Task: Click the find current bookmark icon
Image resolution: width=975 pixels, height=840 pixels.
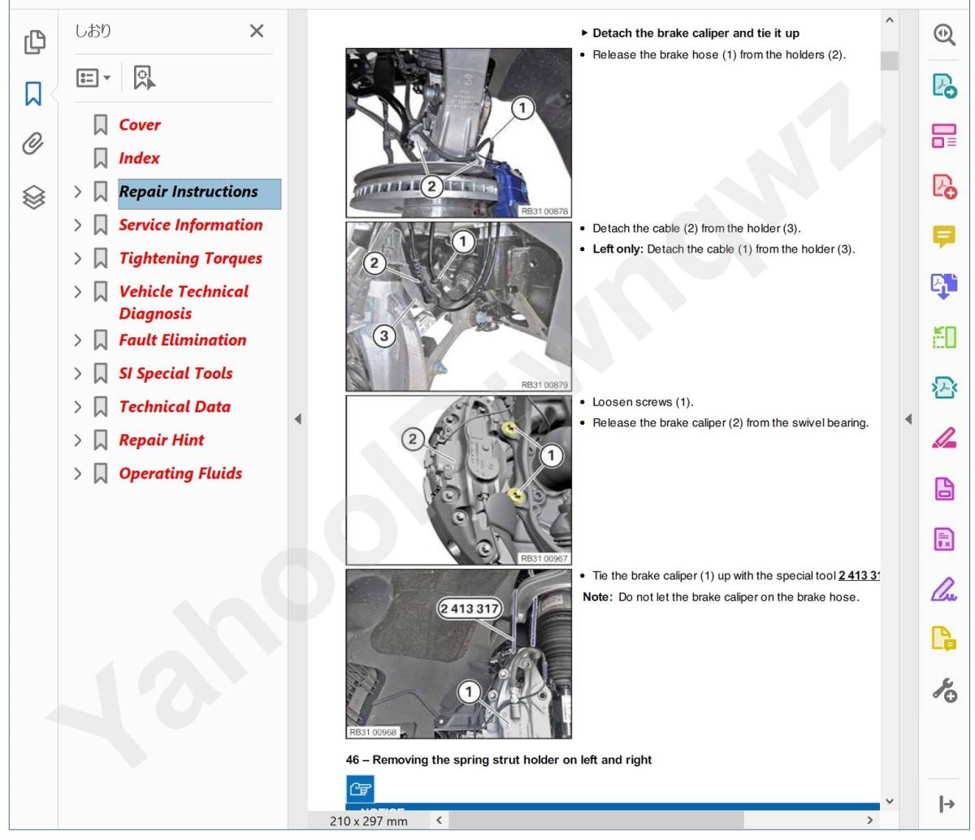Action: point(144,78)
